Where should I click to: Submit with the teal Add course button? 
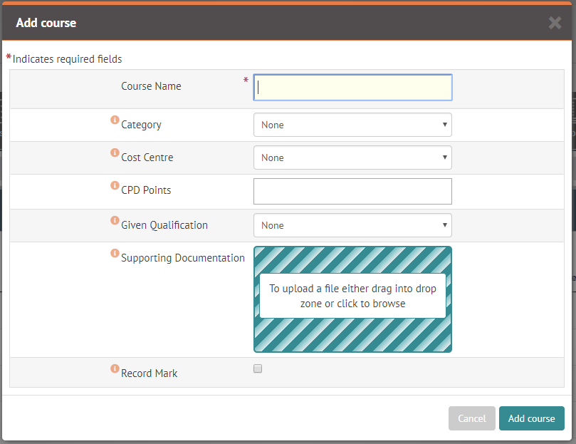pyautogui.click(x=531, y=418)
